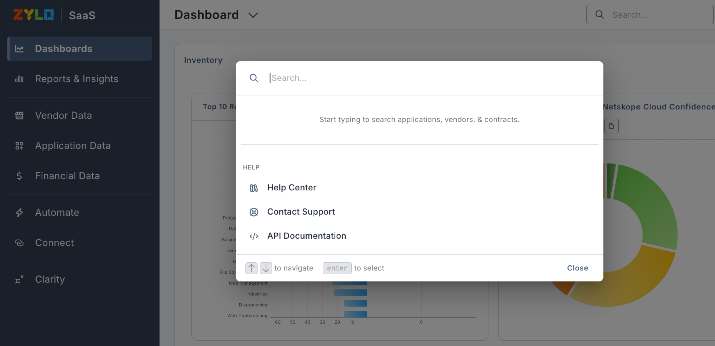Viewport: 715px width, 346px height.
Task: Open Reports & Insights section
Action: coord(80,79)
